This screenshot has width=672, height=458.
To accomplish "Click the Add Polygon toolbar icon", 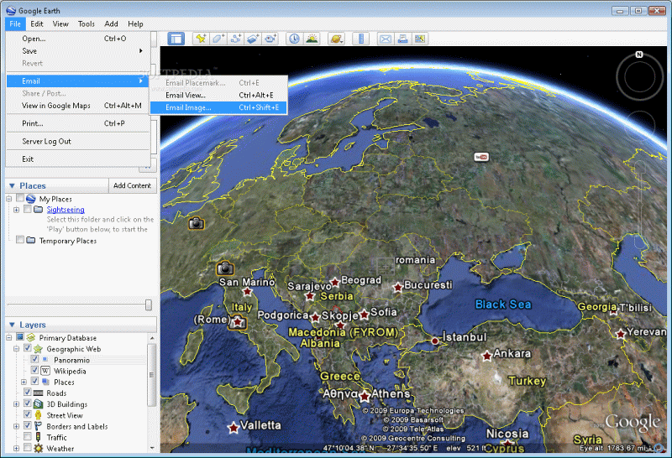I will coord(218,39).
